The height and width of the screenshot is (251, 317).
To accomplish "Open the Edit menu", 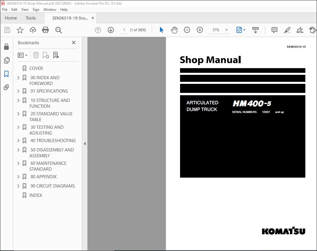I will point(14,10).
